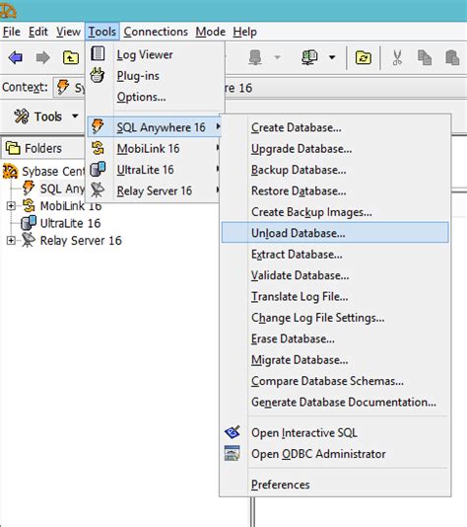Click the Cut scissors icon

(x=397, y=57)
